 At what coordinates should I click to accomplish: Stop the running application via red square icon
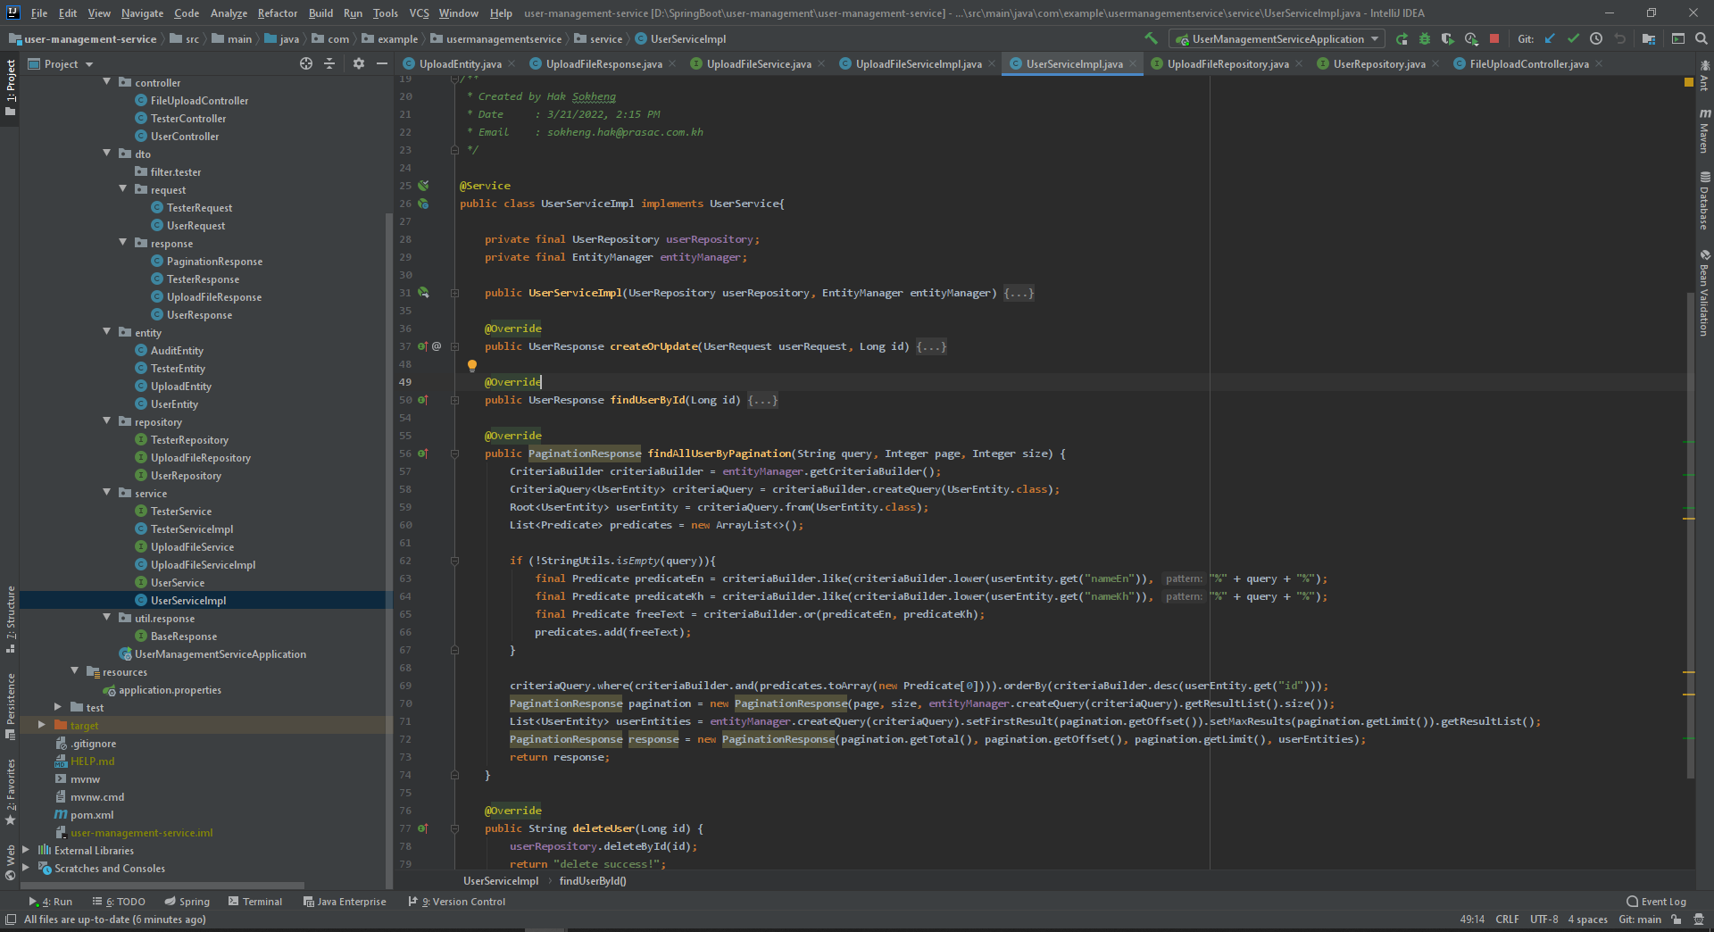pyautogui.click(x=1495, y=38)
